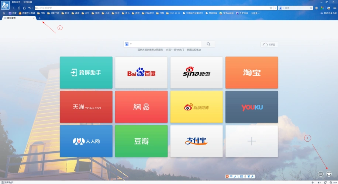
Task: Open the search engine selector dropdown in toolbar
Action: [x=281, y=8]
